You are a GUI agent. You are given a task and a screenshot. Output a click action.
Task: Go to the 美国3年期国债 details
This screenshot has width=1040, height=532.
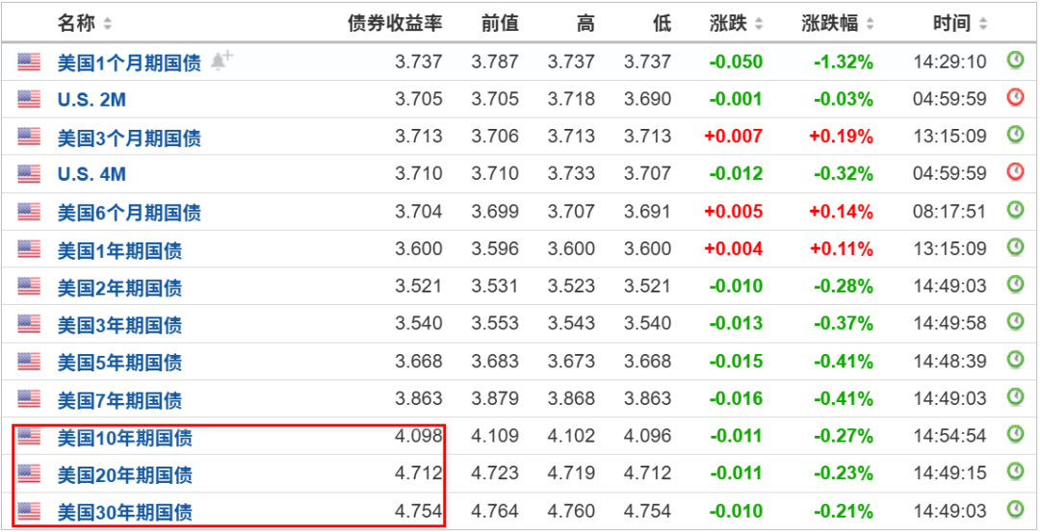[x=119, y=325]
